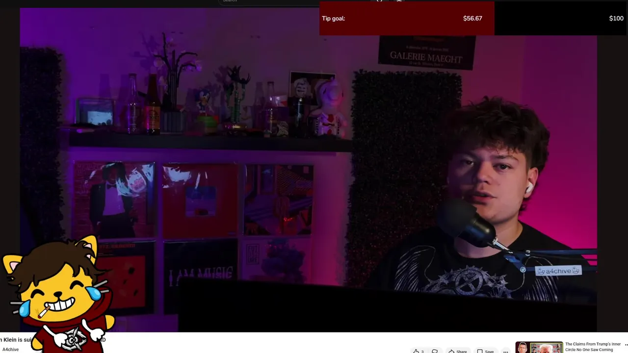Click the $56.67 tip amount
Screen dimensions: 628x353
(x=472, y=19)
